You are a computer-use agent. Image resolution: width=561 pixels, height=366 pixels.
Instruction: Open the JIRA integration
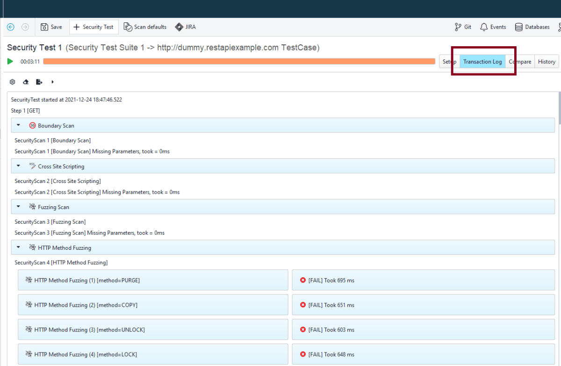[186, 27]
